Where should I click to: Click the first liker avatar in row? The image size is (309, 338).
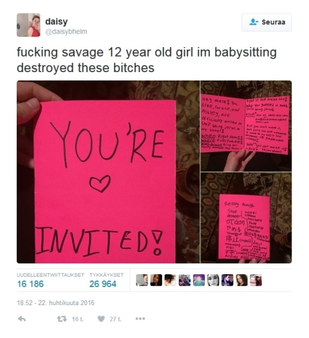tap(142, 280)
